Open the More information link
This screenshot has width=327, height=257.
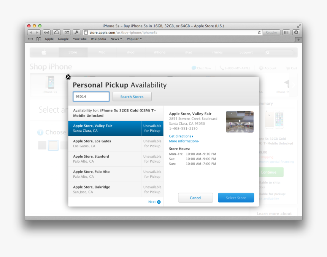(x=184, y=141)
